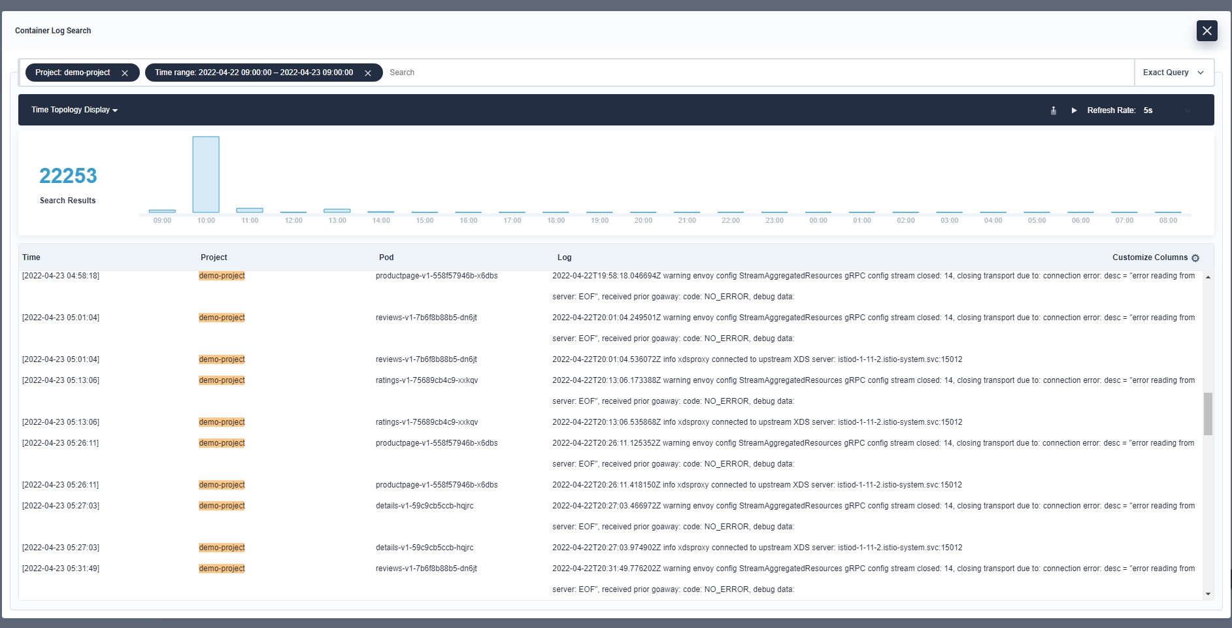Viewport: 1232px width, 628px height.
Task: Click demo-project link in 04:58:18 row
Action: (x=222, y=276)
